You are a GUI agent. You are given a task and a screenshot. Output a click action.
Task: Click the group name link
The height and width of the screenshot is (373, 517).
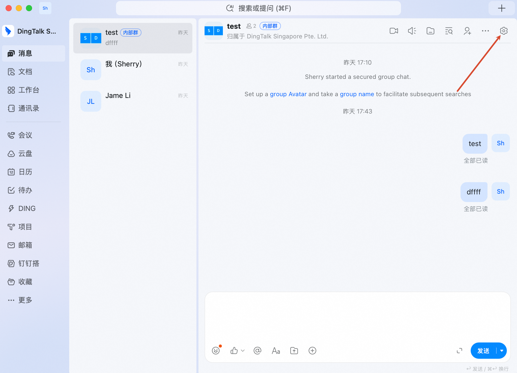pyautogui.click(x=357, y=94)
